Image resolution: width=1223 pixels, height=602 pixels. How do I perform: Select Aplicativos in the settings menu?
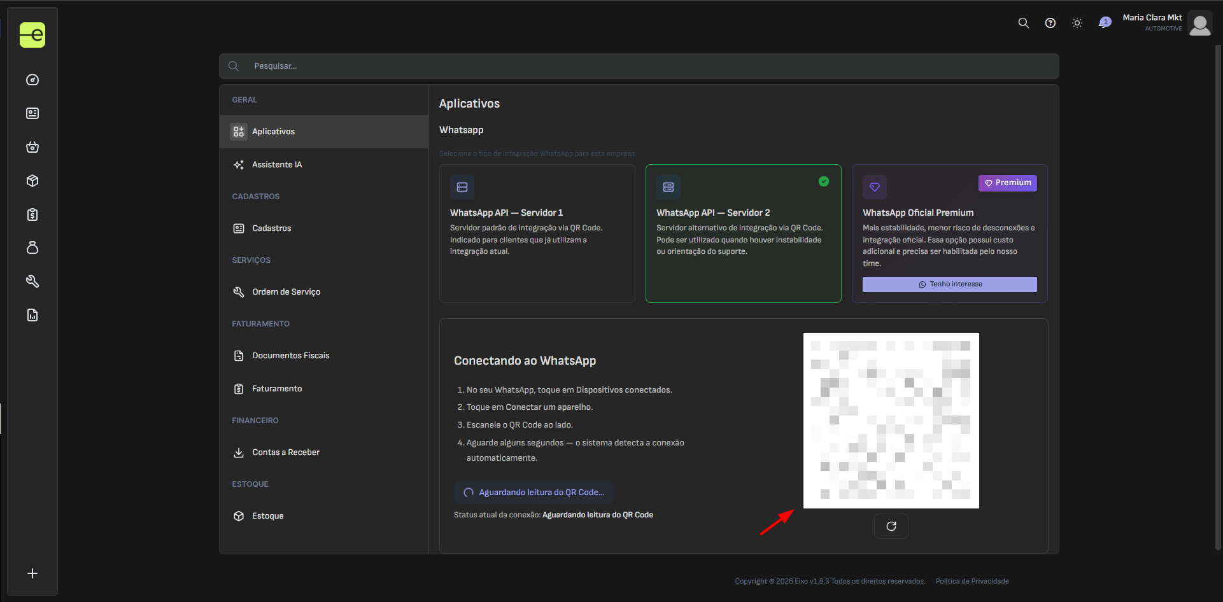324,132
